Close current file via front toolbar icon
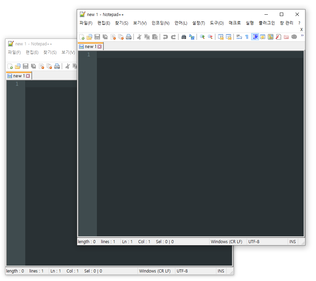The image size is (316, 281). (x=113, y=37)
